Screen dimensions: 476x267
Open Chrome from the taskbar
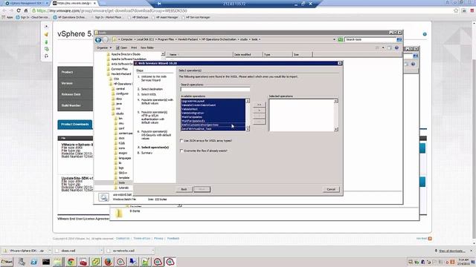(71, 262)
